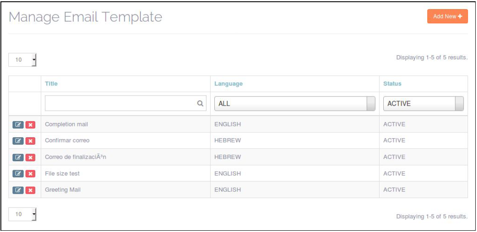Screen dimensions: 477x232
Task: Open the Status filter dropdown showing ACTIVE
Action: click(423, 104)
